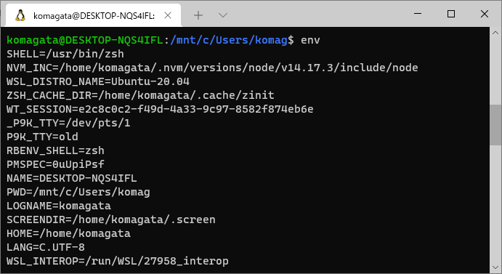Close the komagata@DESKTOP-NQS4IFL tab

pos(168,15)
